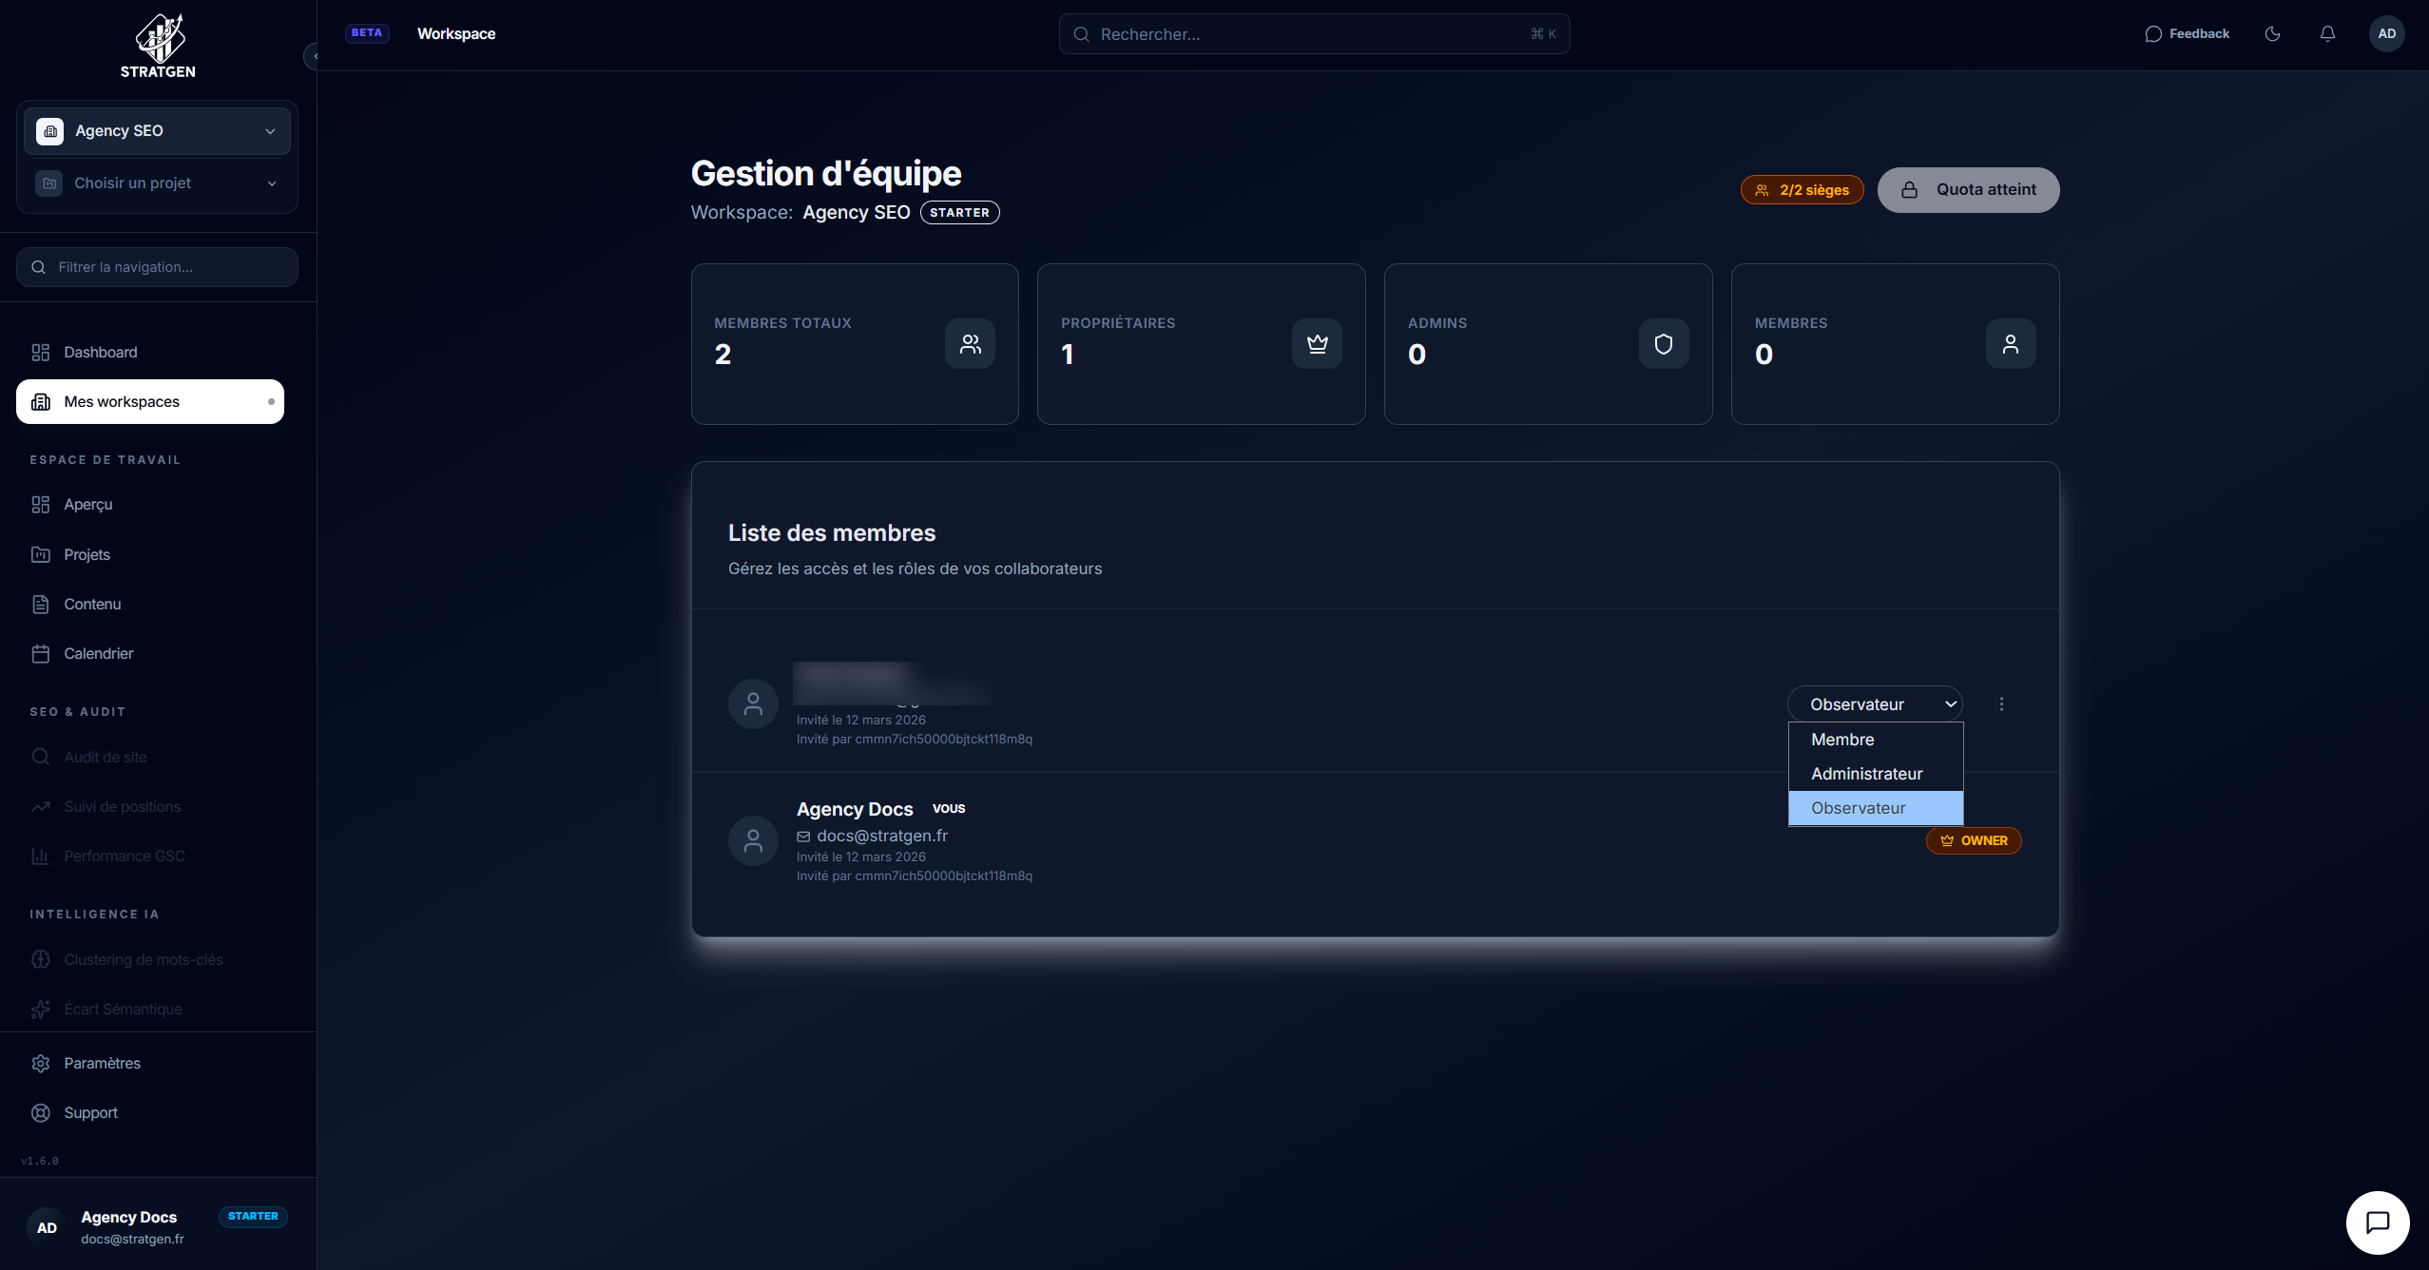Collapse the sidebar with arrow button
This screenshot has height=1270, width=2429.
point(312,57)
